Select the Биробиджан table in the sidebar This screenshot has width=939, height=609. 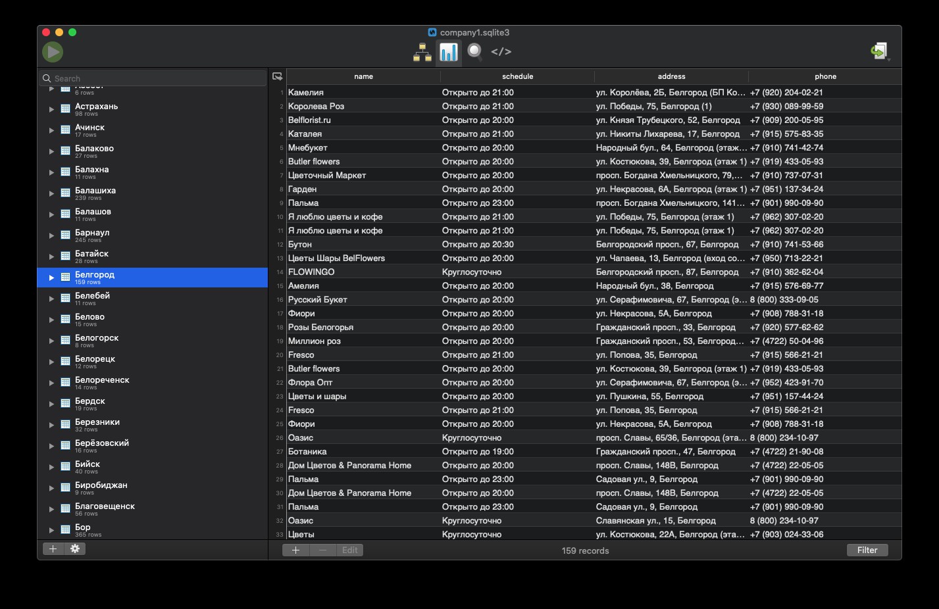click(153, 488)
